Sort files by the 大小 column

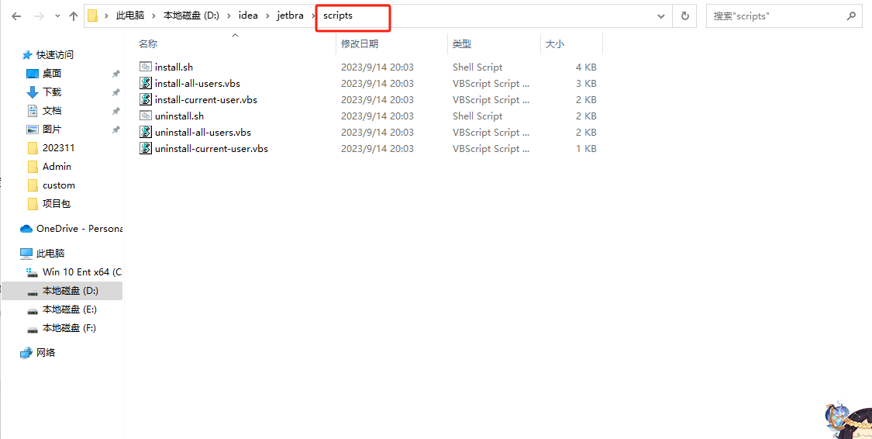tap(555, 44)
